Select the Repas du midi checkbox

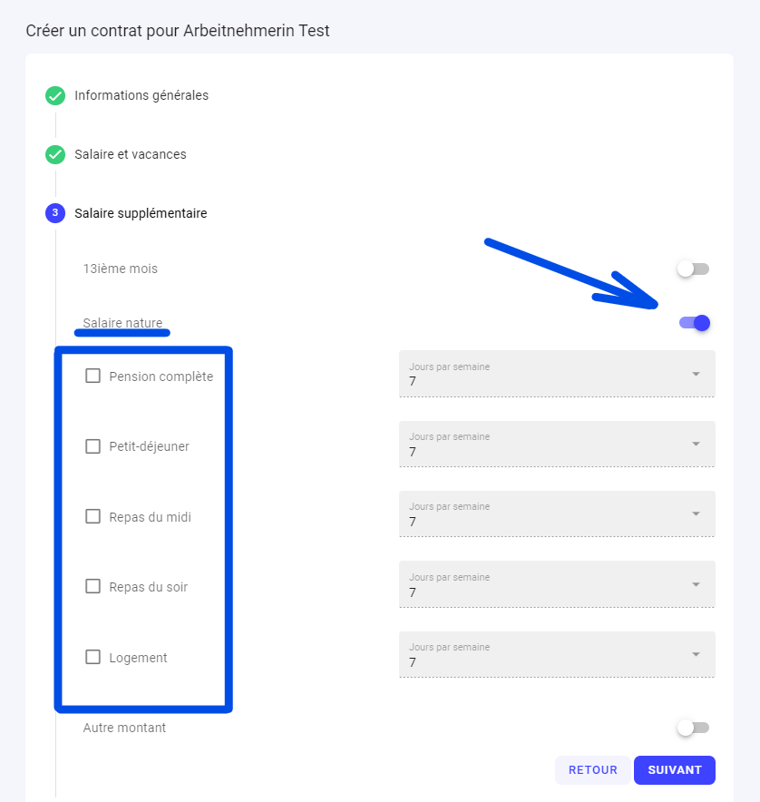coord(93,516)
